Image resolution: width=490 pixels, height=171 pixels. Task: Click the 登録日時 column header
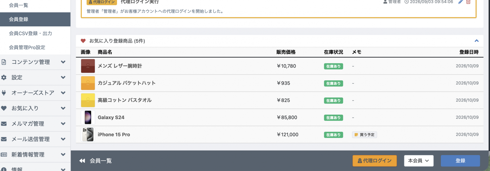(x=469, y=52)
